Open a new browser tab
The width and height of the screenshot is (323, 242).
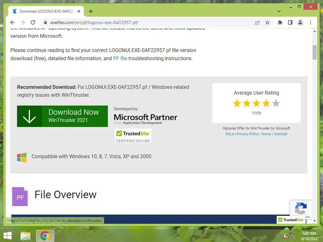(x=91, y=11)
